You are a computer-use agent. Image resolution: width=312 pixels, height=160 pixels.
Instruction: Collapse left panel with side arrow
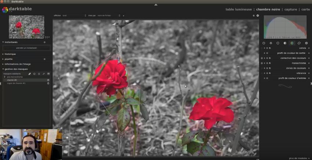[1, 84]
